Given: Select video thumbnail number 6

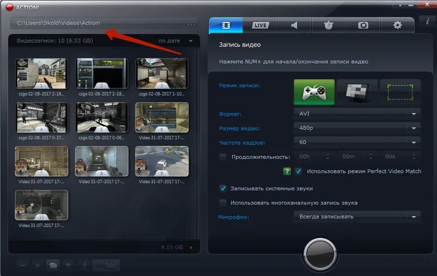Looking at the screenshot, I should [162, 117].
